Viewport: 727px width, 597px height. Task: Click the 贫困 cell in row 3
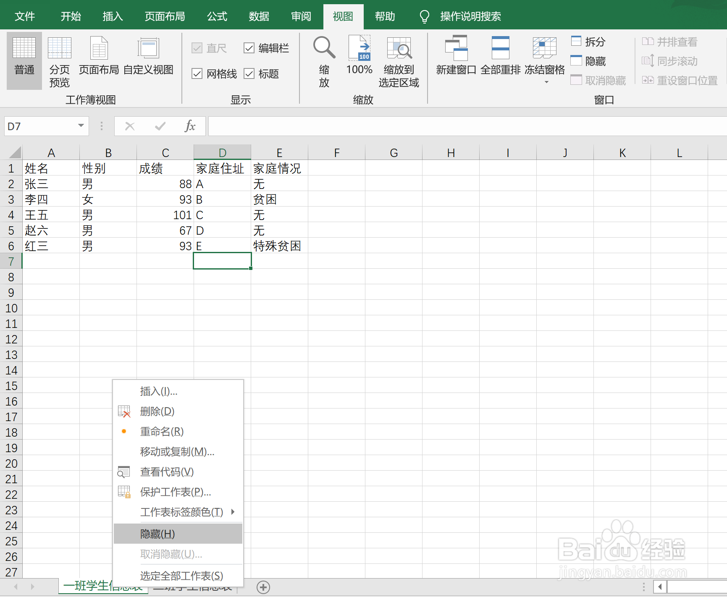click(279, 199)
